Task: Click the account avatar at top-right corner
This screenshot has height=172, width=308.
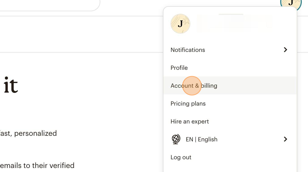Action: click(x=291, y=3)
